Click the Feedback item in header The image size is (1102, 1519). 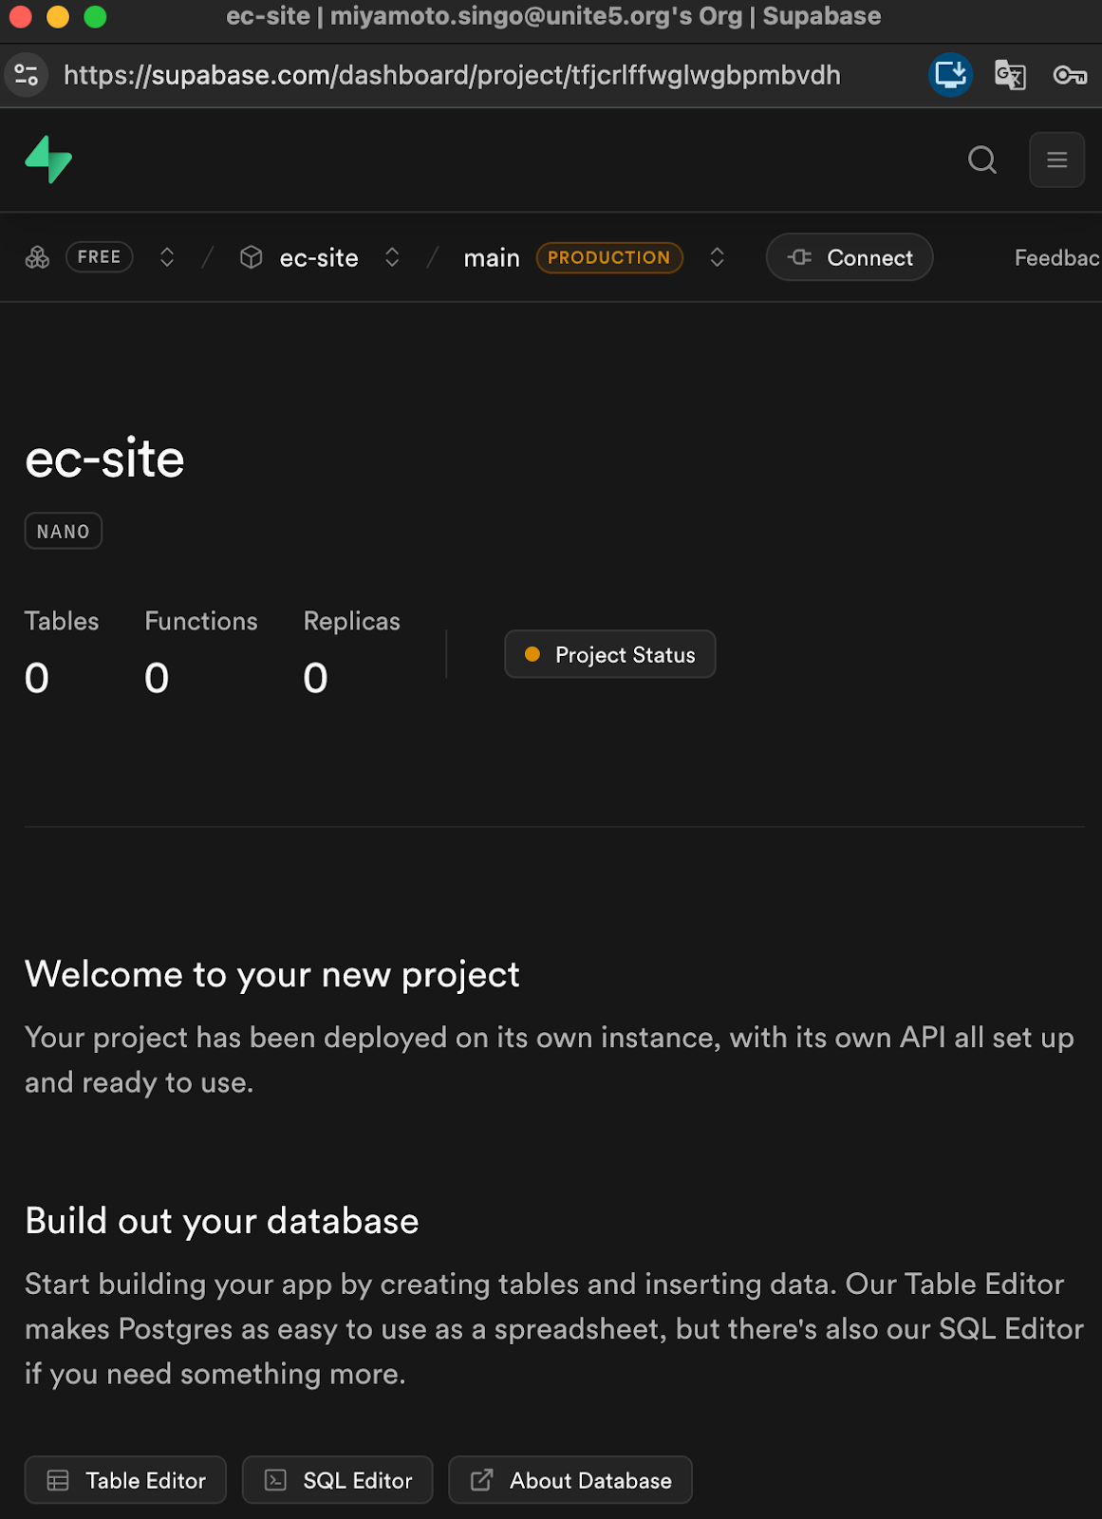point(1055,257)
